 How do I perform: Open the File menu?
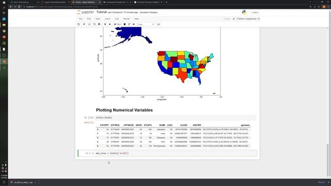(81, 19)
